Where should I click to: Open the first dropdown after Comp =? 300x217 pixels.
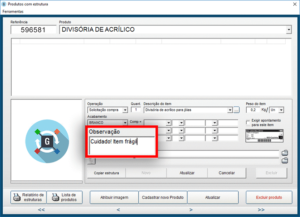click(158, 123)
